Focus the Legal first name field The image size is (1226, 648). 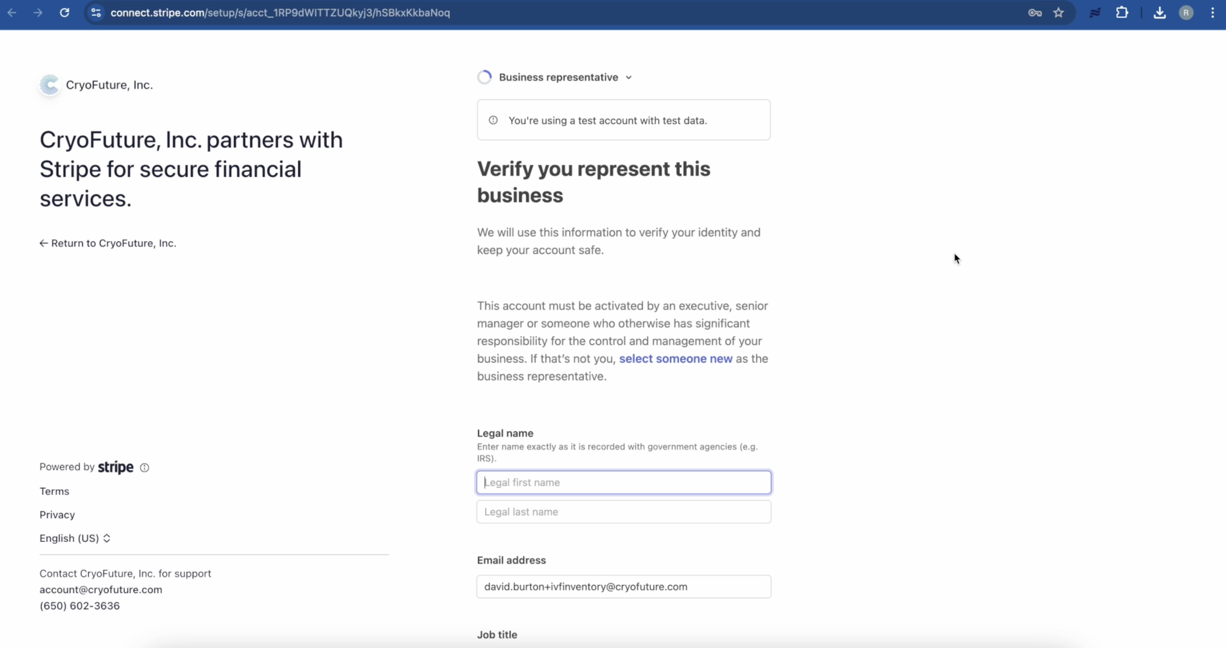(x=624, y=482)
